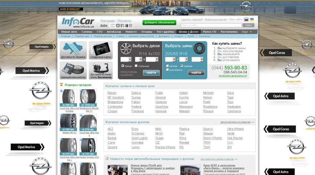Click the news icon beside tire news heading

pyautogui.click(x=107, y=159)
